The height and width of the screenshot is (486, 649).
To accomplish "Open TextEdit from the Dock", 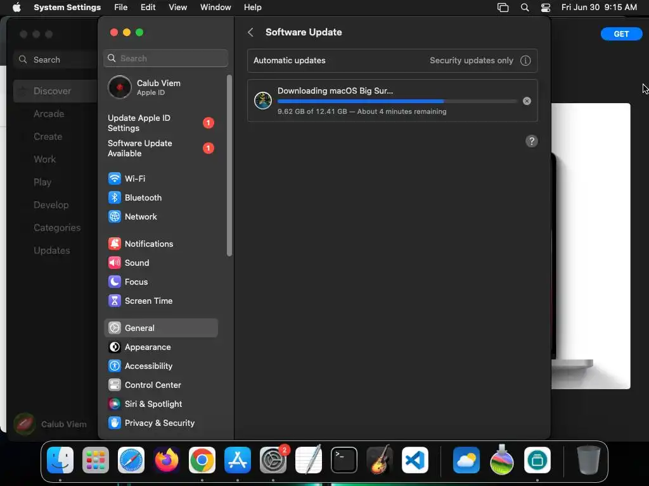I will pos(309,460).
